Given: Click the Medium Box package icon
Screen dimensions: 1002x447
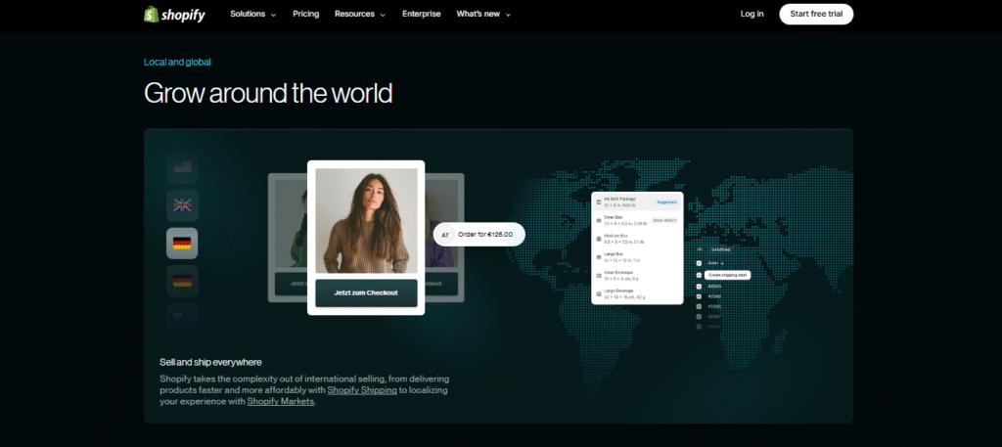Looking at the screenshot, I should [x=599, y=239].
